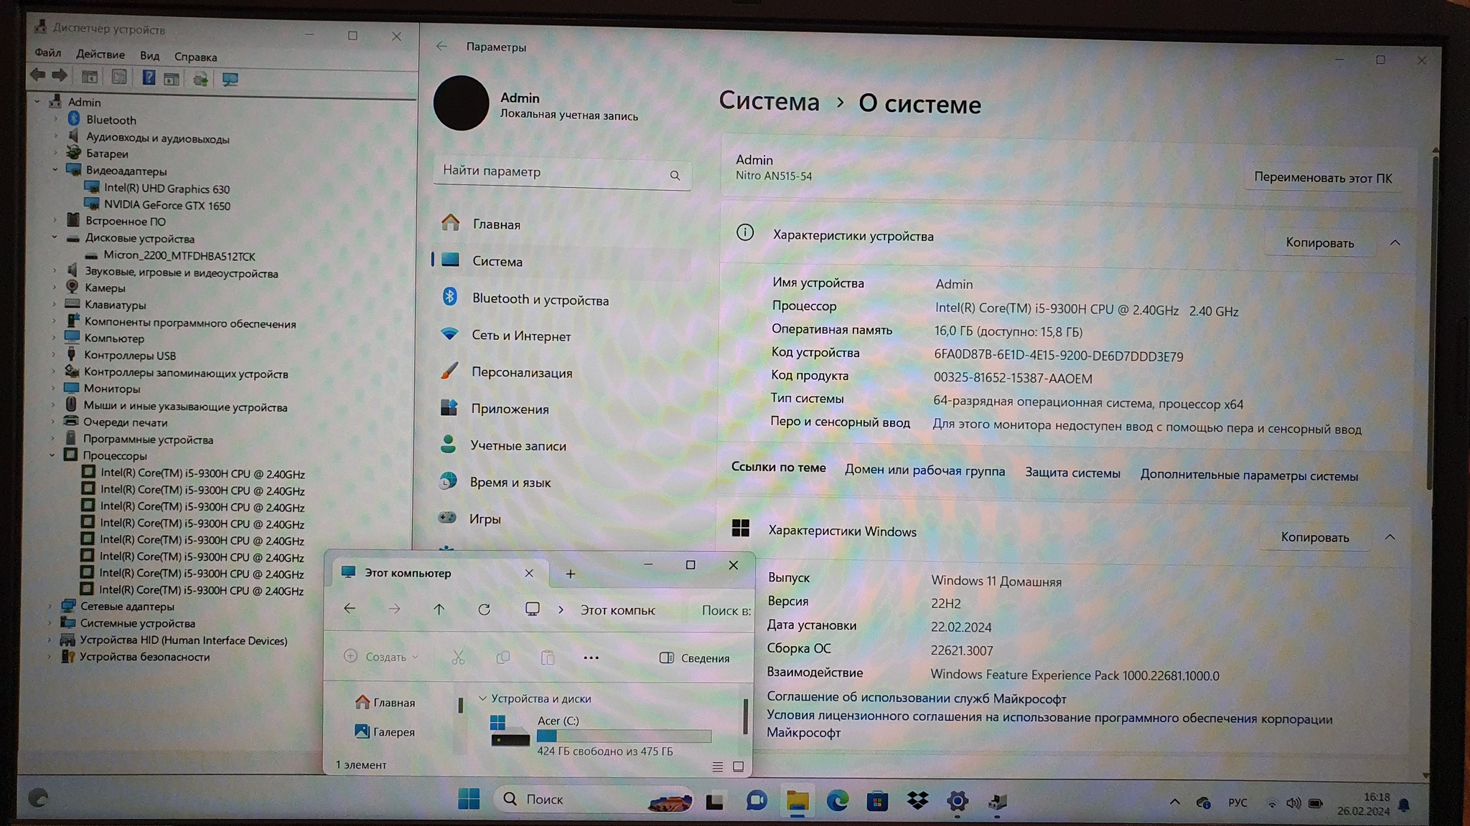This screenshot has height=826, width=1470.
Task: Open Microsoft Edge from the taskbar
Action: click(837, 800)
